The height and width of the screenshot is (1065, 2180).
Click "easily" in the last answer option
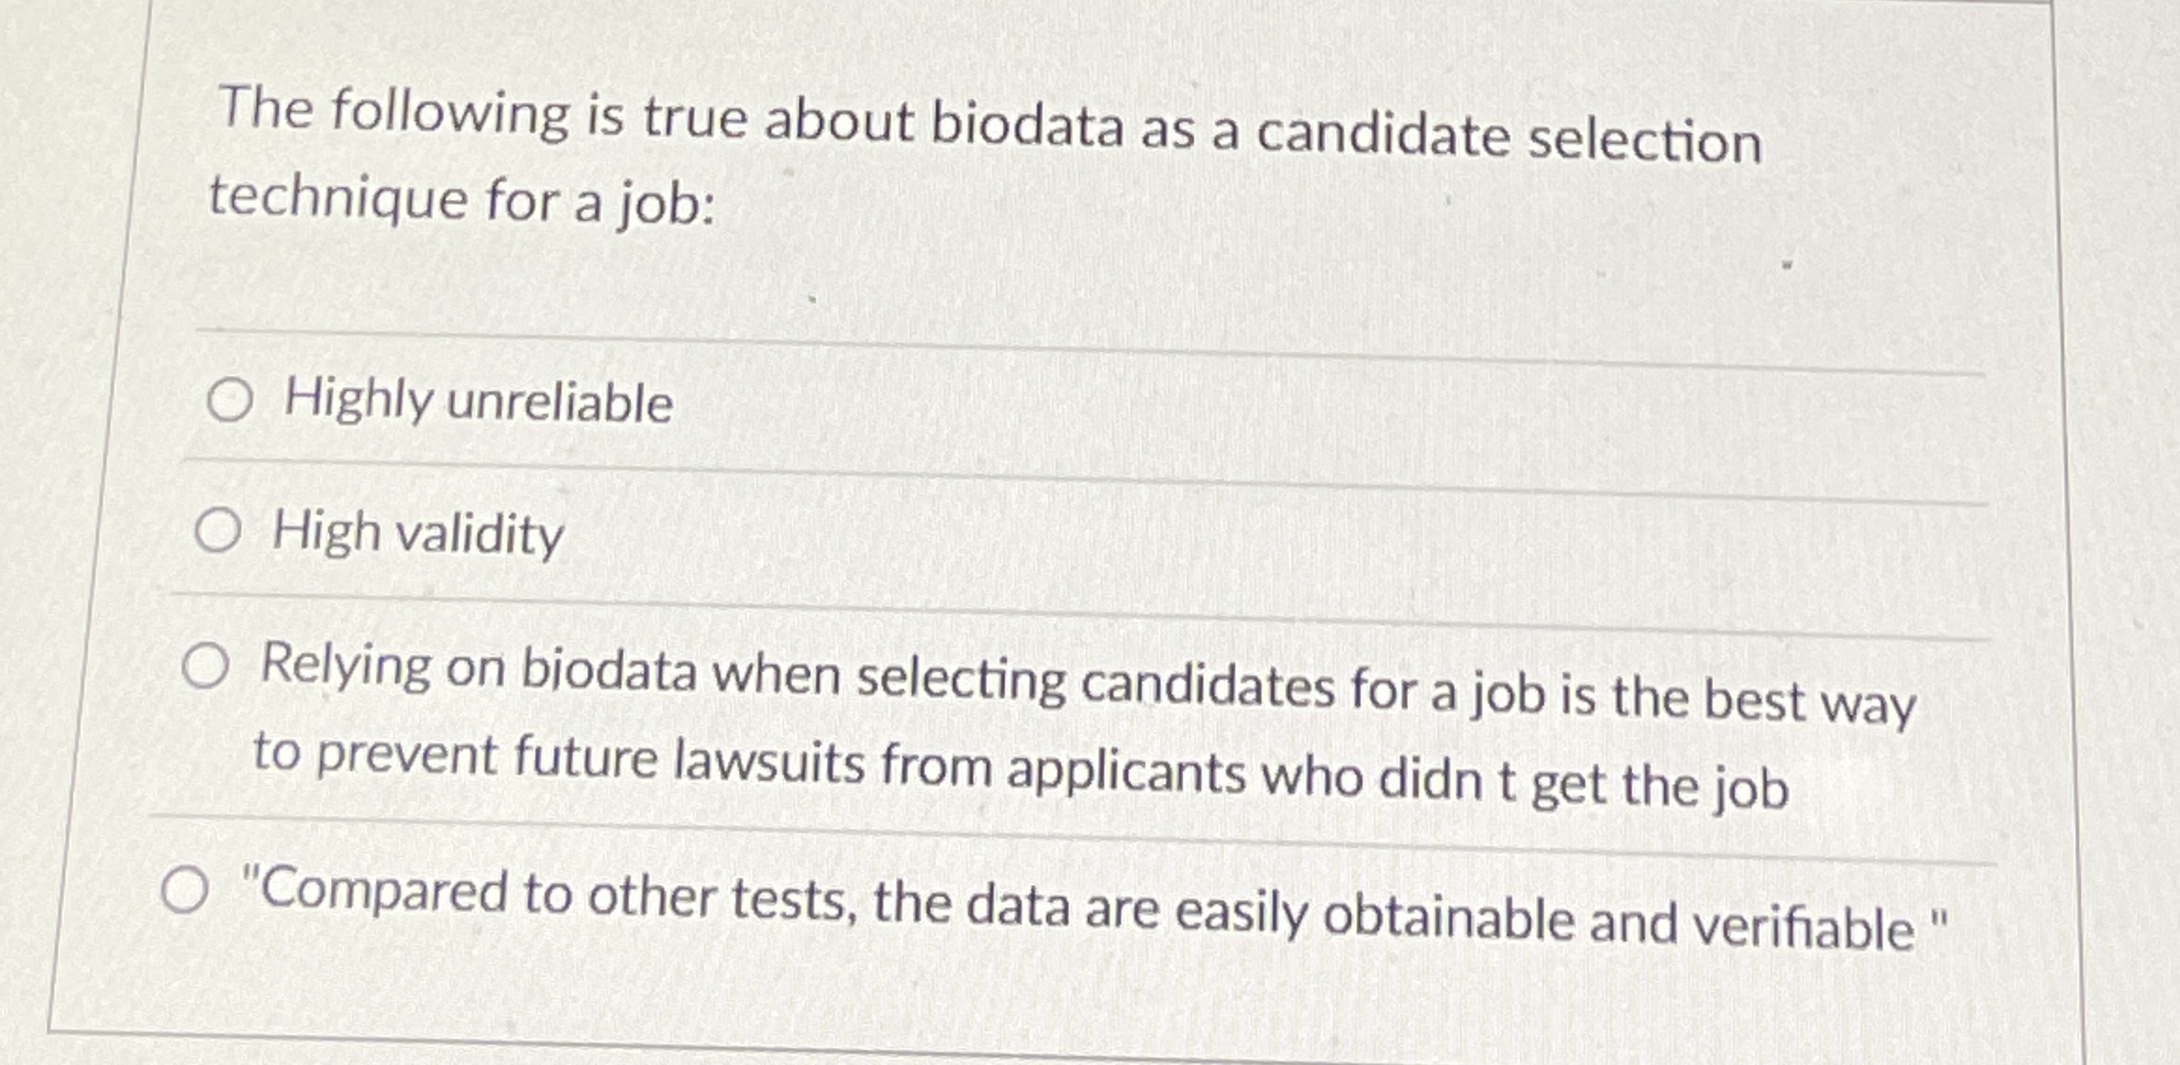tap(1241, 914)
